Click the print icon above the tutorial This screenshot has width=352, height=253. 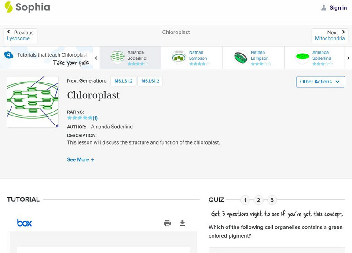click(x=167, y=223)
